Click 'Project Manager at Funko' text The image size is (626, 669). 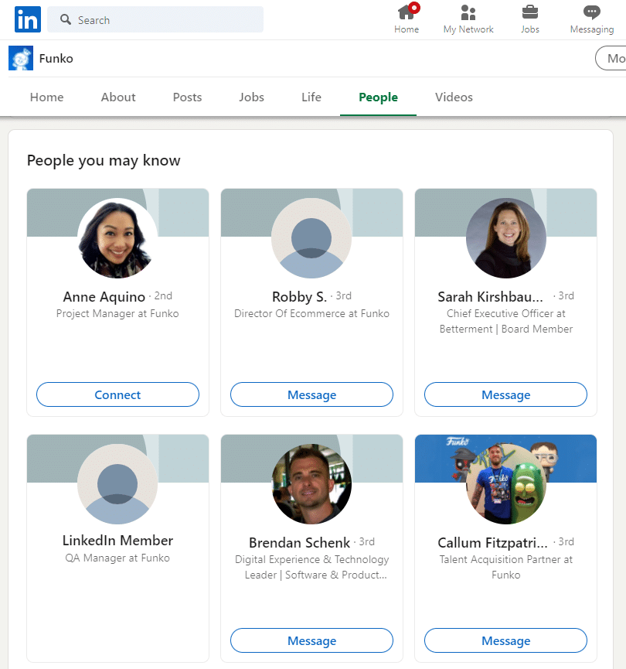[x=117, y=313]
